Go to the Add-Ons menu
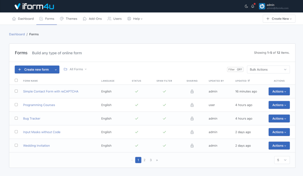Viewport: 303px width, 176px height. (x=92, y=19)
